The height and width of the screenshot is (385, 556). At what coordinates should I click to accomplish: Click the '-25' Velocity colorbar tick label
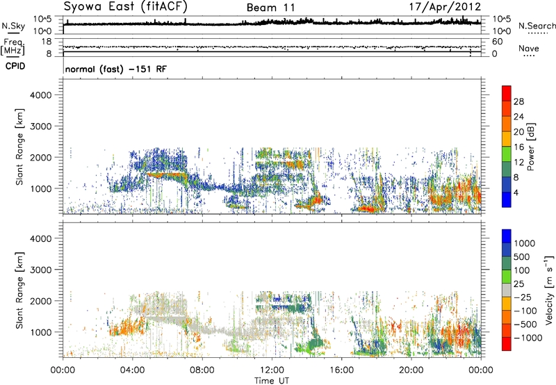click(x=524, y=297)
